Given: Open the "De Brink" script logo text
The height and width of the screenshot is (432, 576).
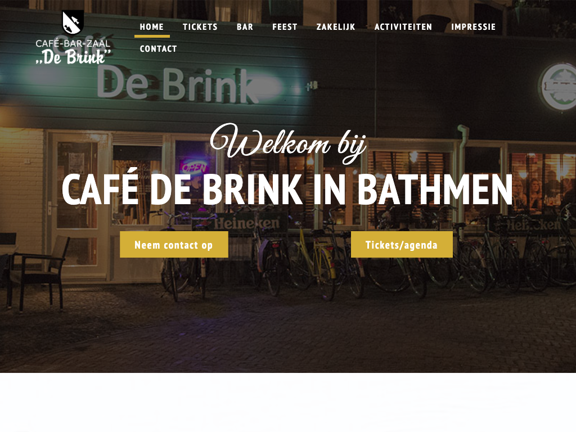Looking at the screenshot, I should [x=74, y=57].
